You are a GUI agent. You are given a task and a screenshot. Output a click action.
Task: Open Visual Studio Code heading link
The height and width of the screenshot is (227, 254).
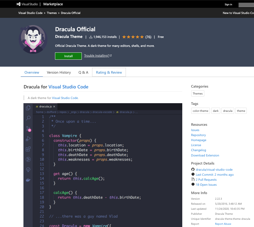click(68, 87)
